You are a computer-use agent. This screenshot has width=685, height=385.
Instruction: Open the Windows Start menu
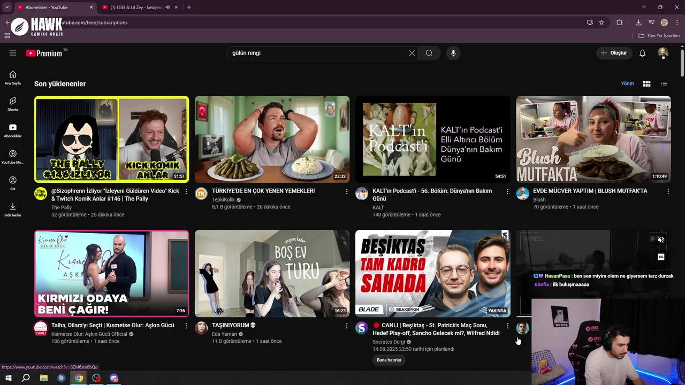8,378
